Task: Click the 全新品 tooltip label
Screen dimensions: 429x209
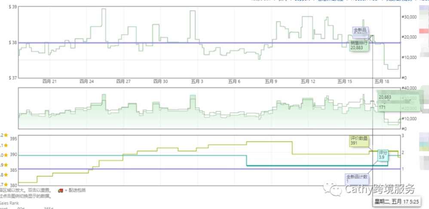Action: [x=361, y=32]
